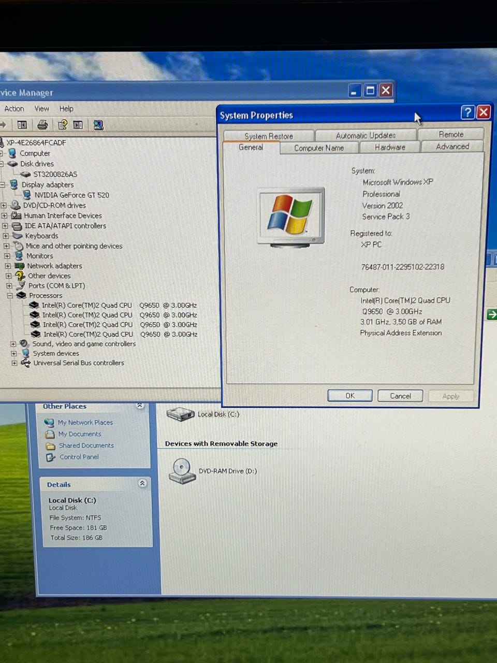
Task: Click the Mice and other pointing devices icon
Action: click(x=19, y=246)
